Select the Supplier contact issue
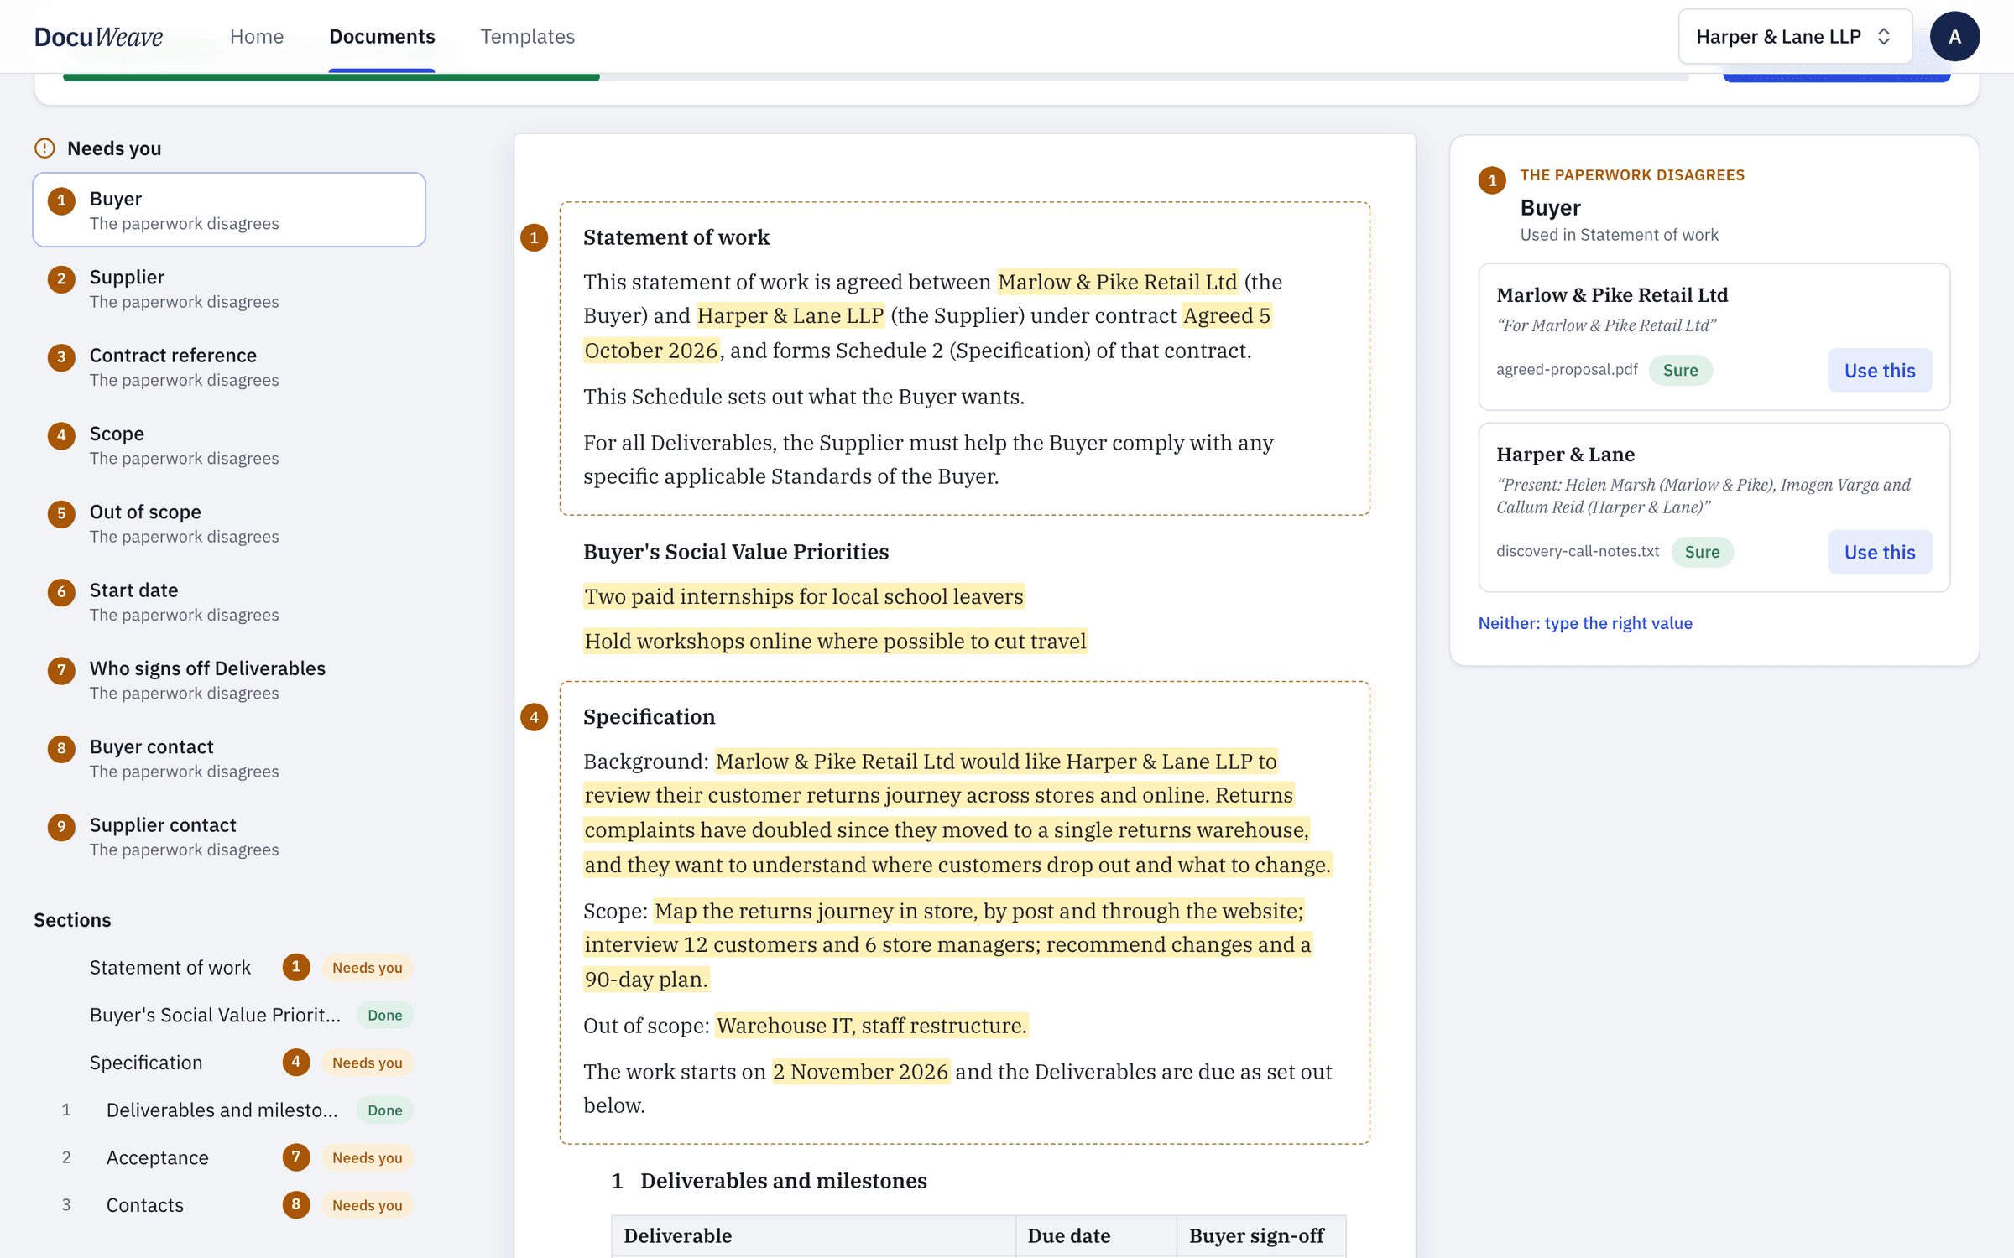The image size is (2014, 1258). click(x=229, y=836)
